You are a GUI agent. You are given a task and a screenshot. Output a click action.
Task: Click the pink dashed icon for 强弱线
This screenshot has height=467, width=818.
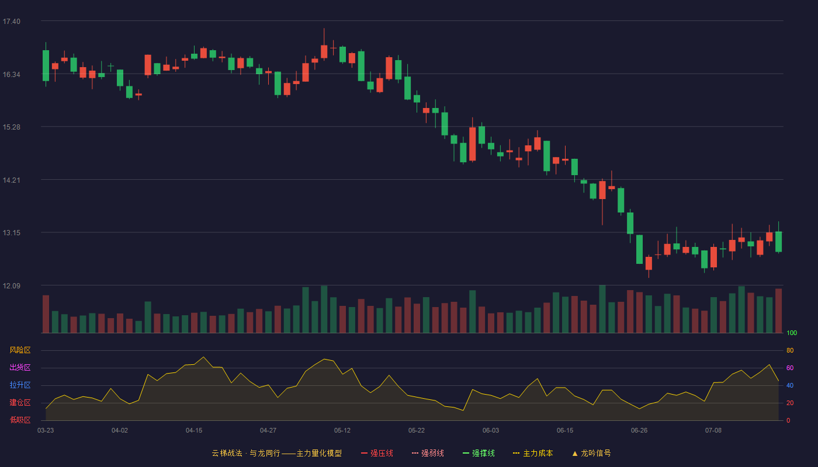coord(415,453)
